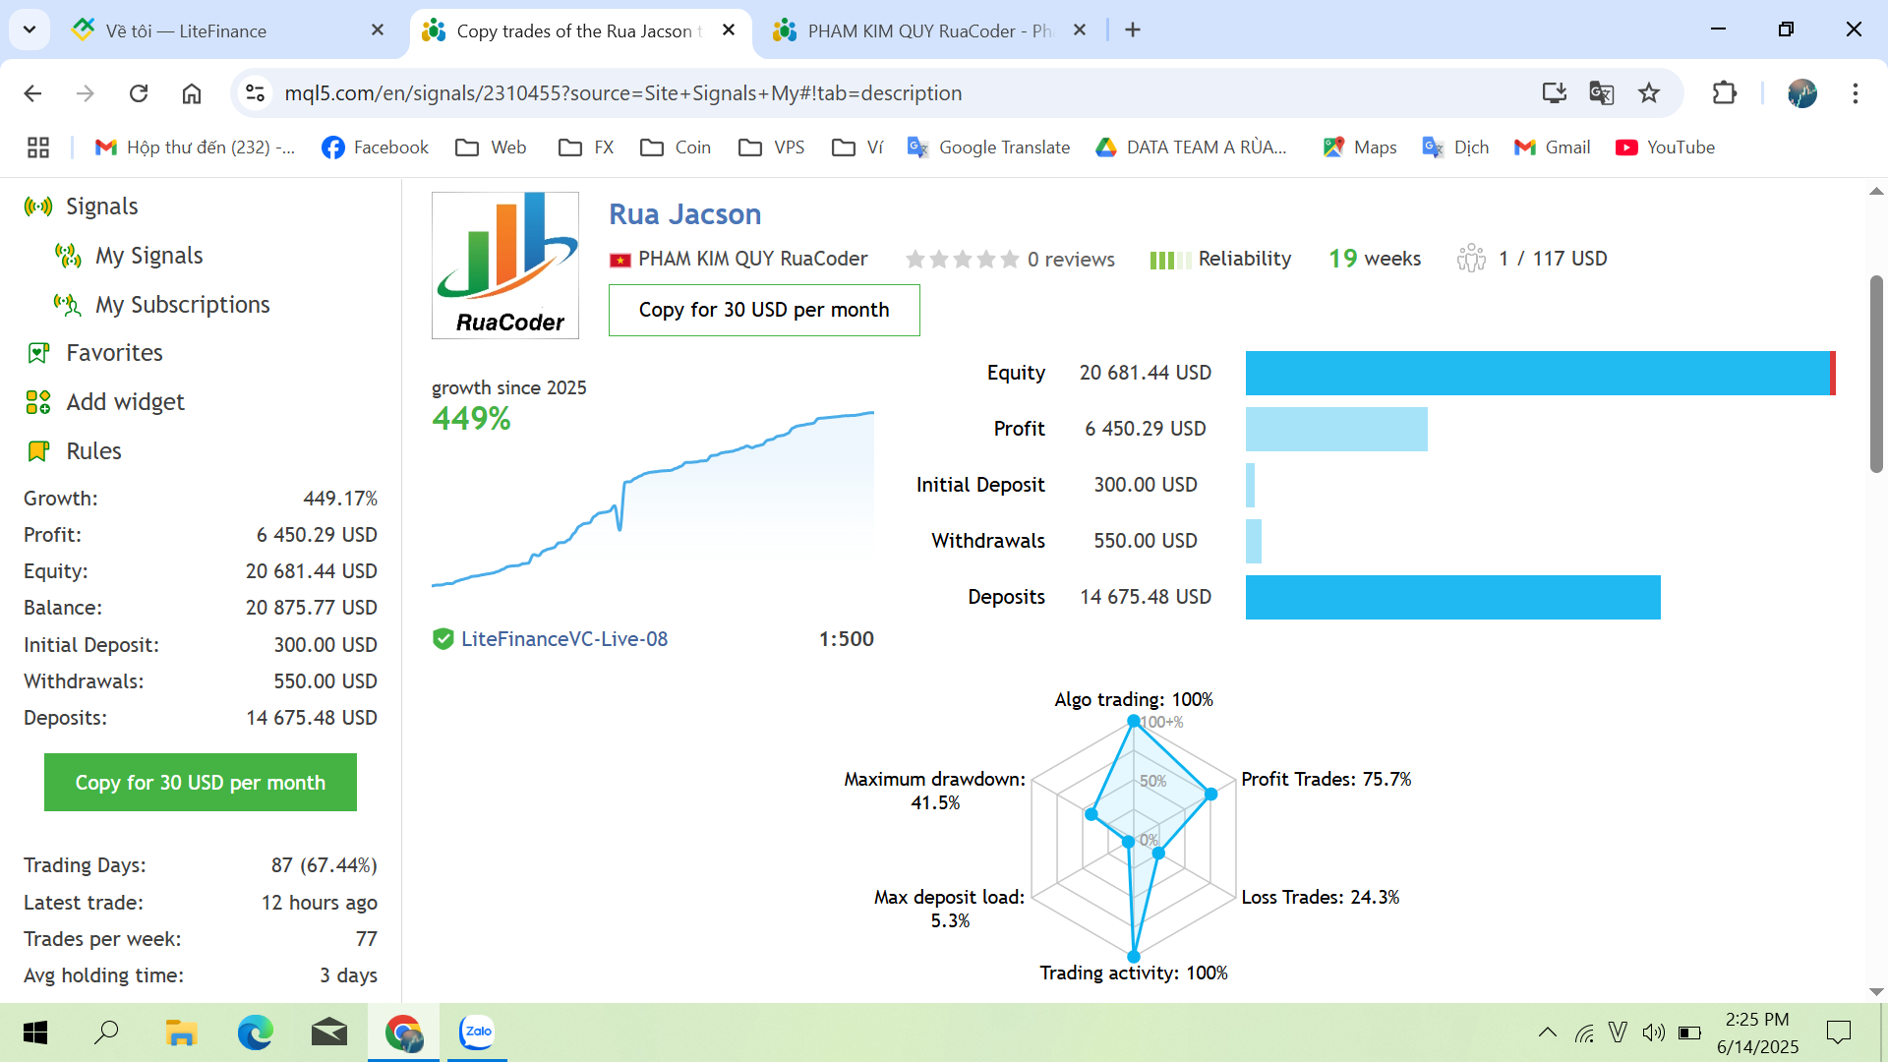Expand the FX bookmarks folder
The image size is (1888, 1062).
point(586,147)
